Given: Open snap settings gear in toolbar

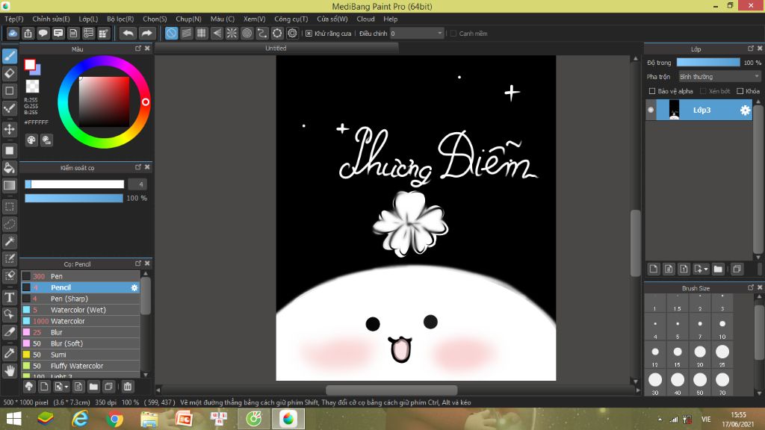Looking at the screenshot, I should 292,33.
